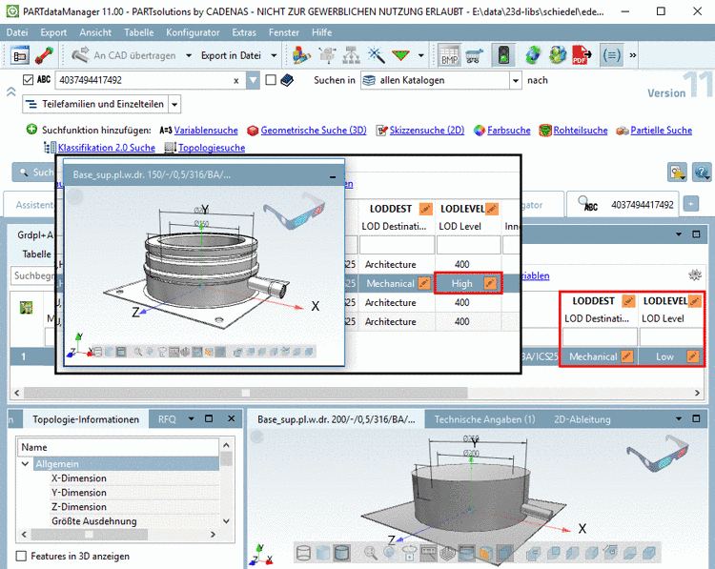Select Größte Ausdehnung tree item
Image resolution: width=715 pixels, height=569 pixels.
pos(94,521)
